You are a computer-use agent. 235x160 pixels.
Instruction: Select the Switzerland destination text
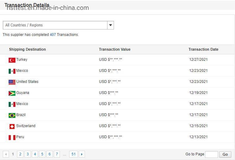(x=26, y=126)
